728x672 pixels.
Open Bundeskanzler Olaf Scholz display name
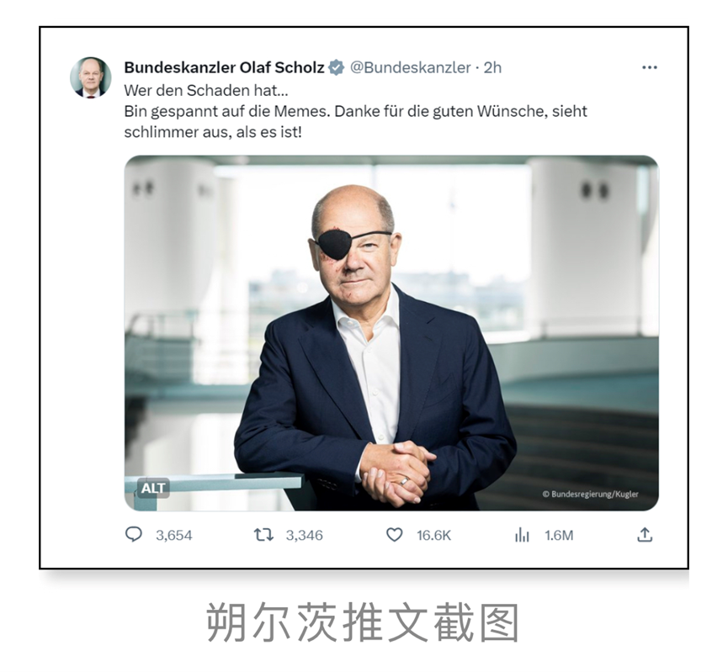point(224,68)
